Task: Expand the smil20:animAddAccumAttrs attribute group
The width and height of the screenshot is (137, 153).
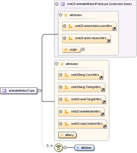Action: (64, 26)
